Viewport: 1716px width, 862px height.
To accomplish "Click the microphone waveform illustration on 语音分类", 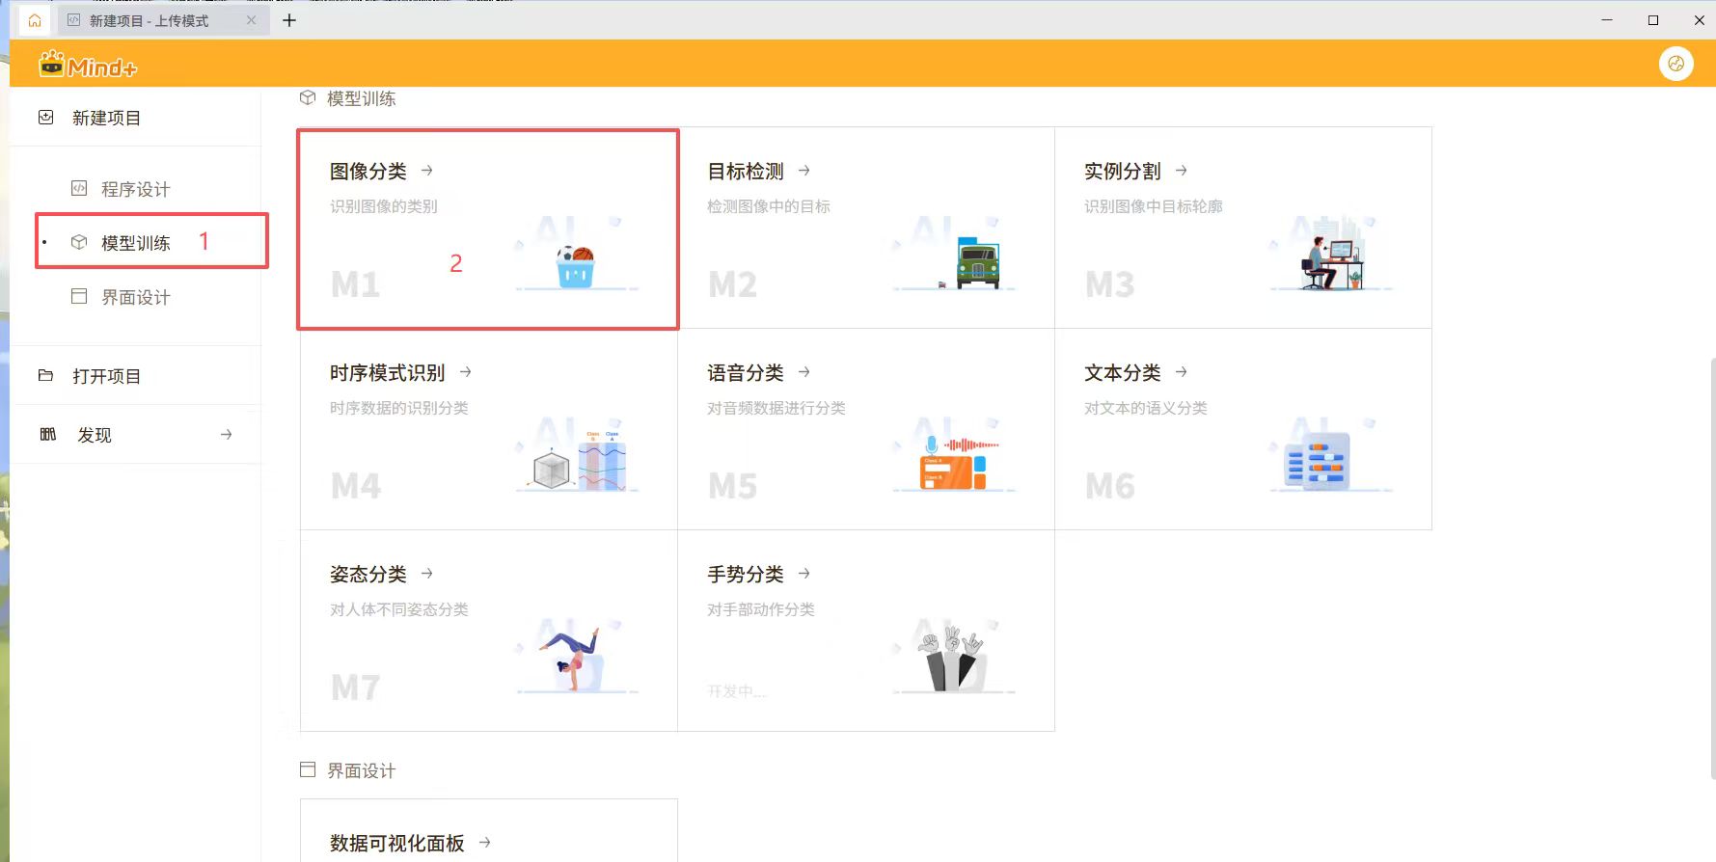I will (954, 464).
